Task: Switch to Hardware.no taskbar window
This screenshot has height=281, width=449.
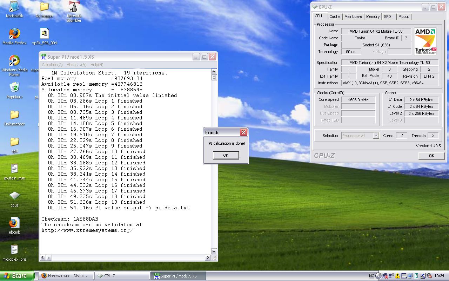Action: pos(66,276)
